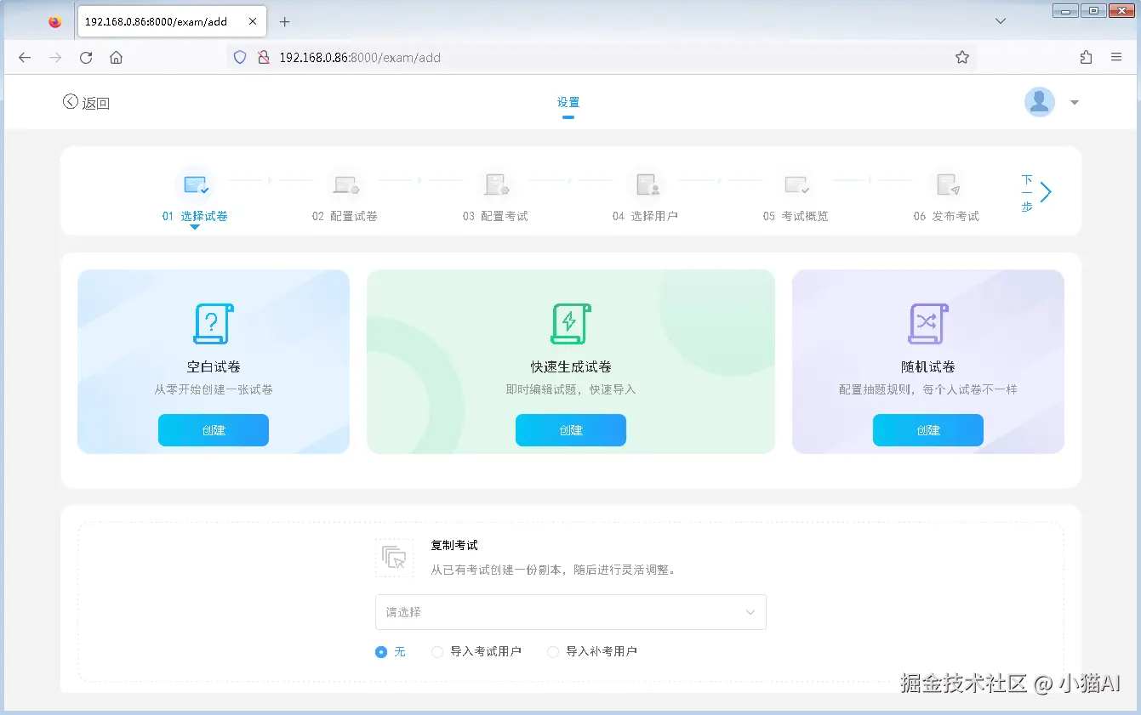Click step icon 06 发布考试
1141x715 pixels.
[x=947, y=184]
